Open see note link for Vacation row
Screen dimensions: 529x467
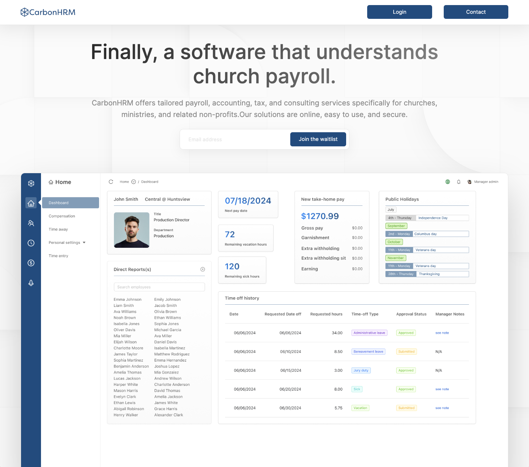(442, 408)
